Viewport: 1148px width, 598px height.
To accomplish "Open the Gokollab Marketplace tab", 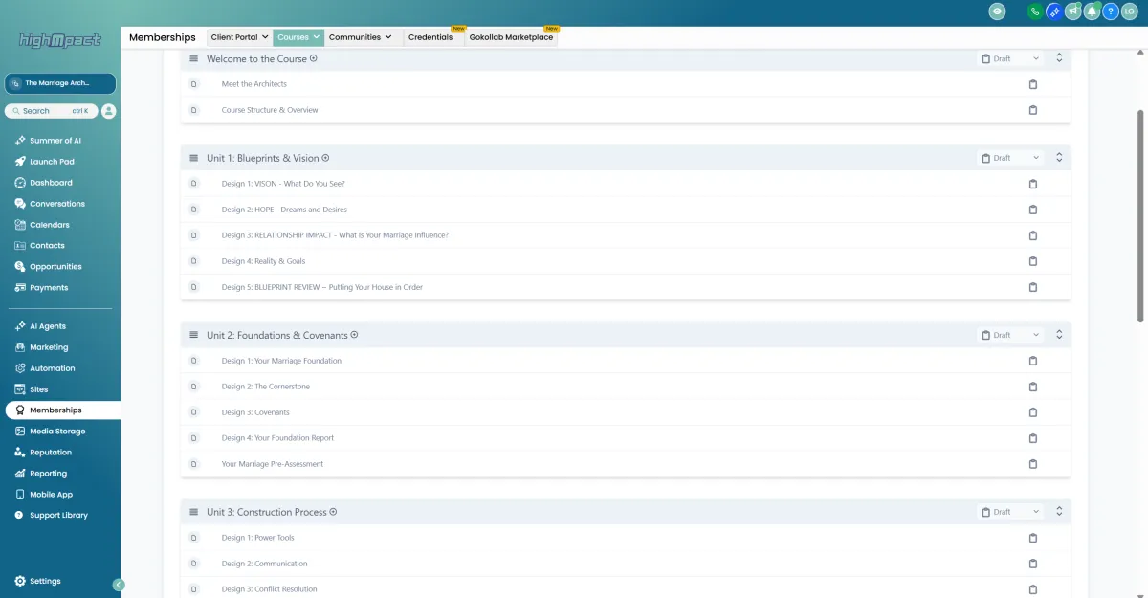I will pyautogui.click(x=511, y=37).
